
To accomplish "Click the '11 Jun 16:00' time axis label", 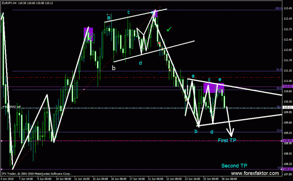I will pyautogui.click(x=82, y=179).
